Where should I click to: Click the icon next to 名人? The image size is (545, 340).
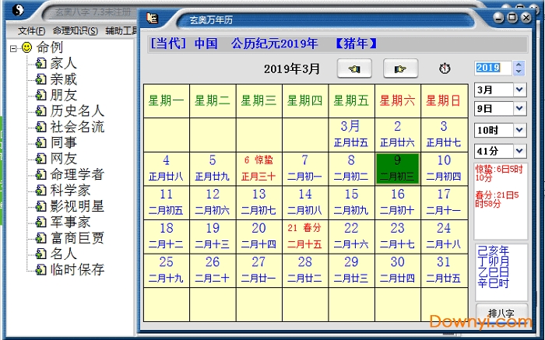[x=41, y=254]
